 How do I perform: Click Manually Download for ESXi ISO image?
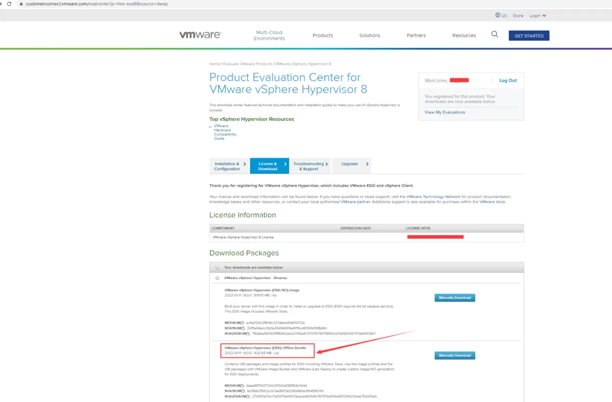tap(455, 297)
